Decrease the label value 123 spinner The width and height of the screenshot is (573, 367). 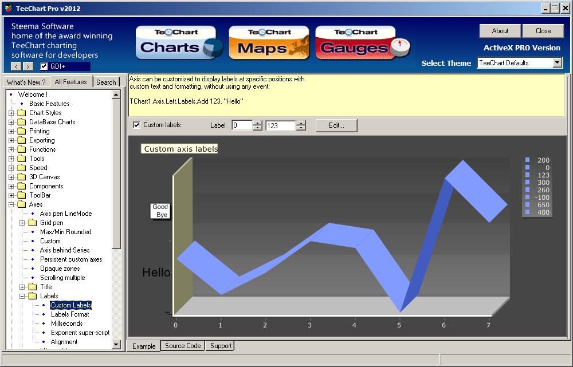pos(301,128)
